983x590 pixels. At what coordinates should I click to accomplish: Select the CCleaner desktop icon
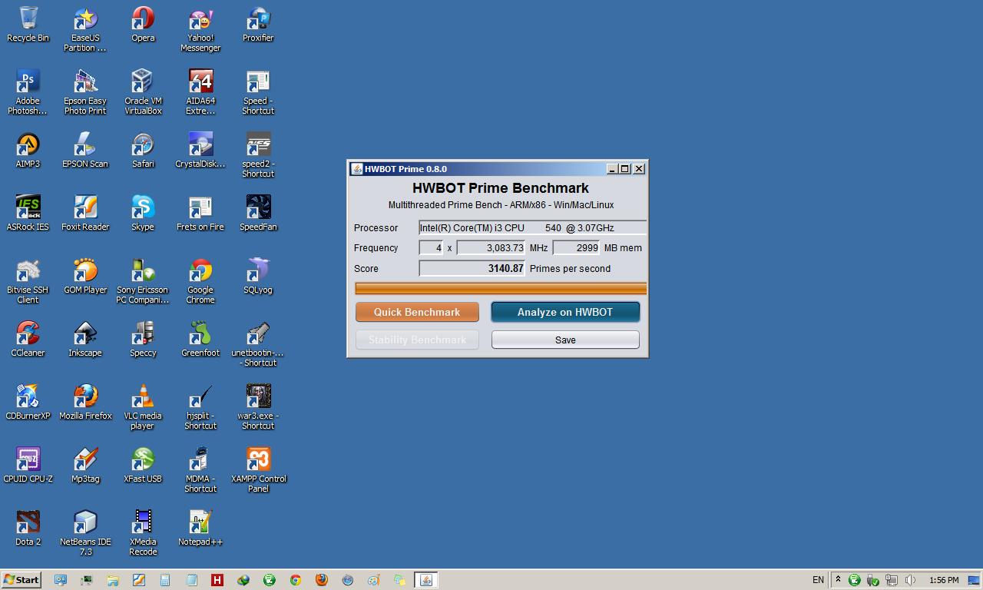pyautogui.click(x=28, y=339)
